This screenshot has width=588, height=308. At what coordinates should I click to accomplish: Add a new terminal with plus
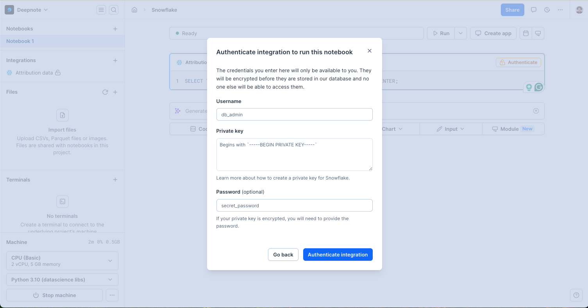point(115,180)
